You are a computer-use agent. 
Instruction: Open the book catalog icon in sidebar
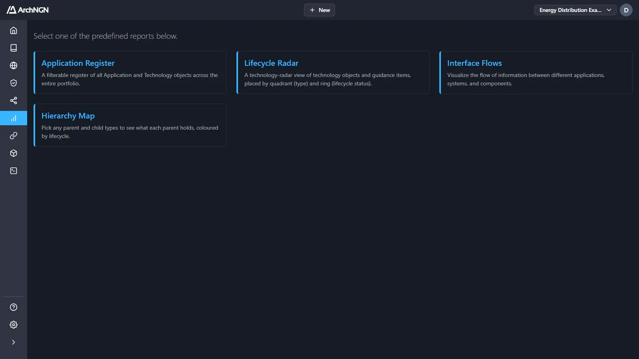(x=14, y=48)
